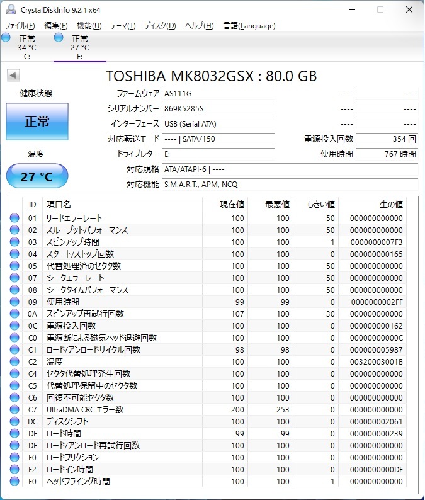Viewport: 425px width, 500px height.
Task: Click the serial number field 869K5285S
Action: (218, 109)
